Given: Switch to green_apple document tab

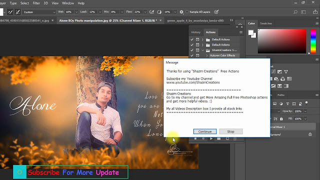Looking at the screenshot, I should click(195, 20).
